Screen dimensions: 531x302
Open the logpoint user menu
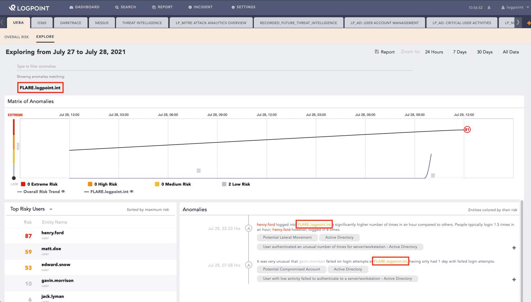tap(515, 7)
